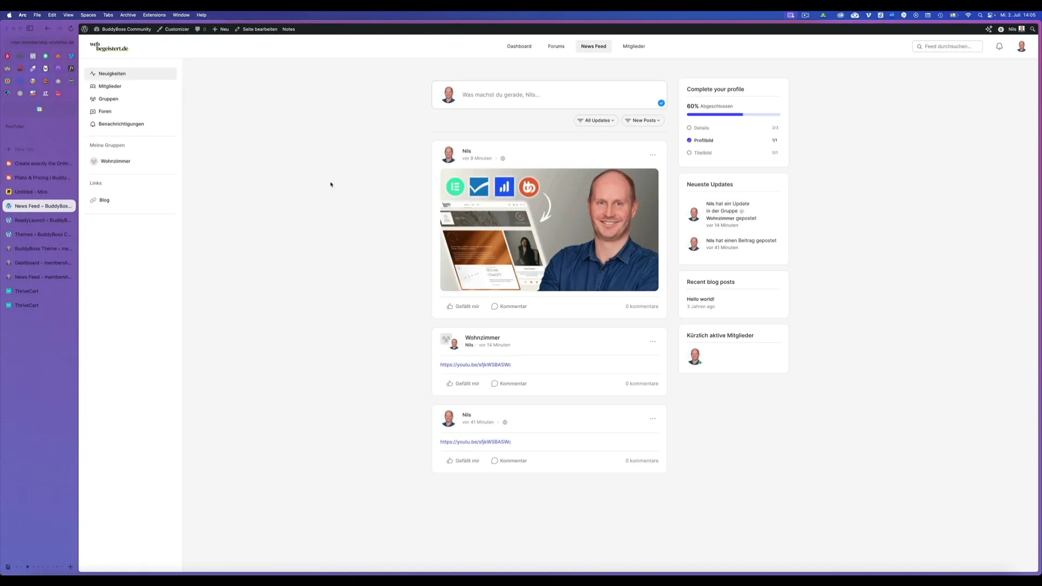The height and width of the screenshot is (586, 1042).
Task: Like the post from 41 minutes ago
Action: pyautogui.click(x=463, y=461)
